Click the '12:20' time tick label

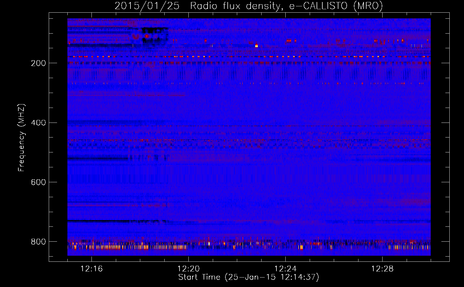pyautogui.click(x=188, y=269)
